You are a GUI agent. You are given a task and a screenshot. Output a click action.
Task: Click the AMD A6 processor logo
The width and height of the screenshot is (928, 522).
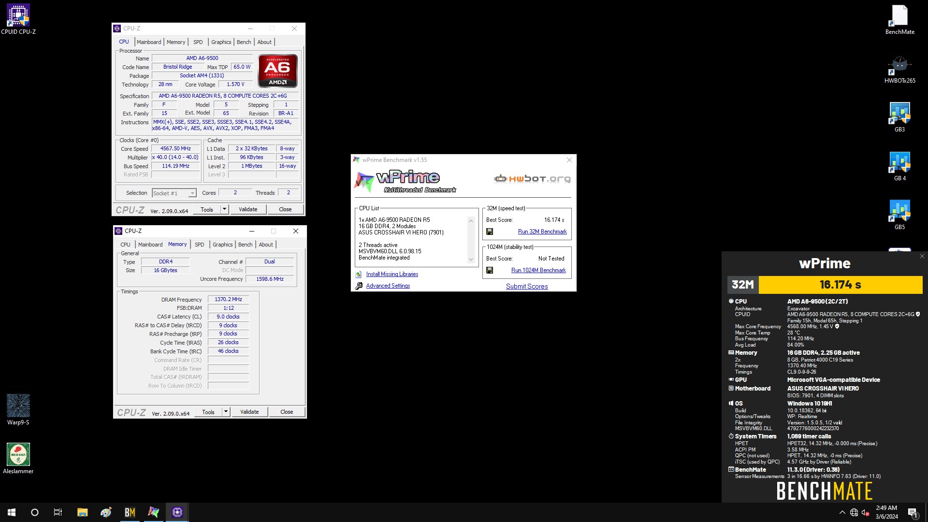(x=278, y=71)
